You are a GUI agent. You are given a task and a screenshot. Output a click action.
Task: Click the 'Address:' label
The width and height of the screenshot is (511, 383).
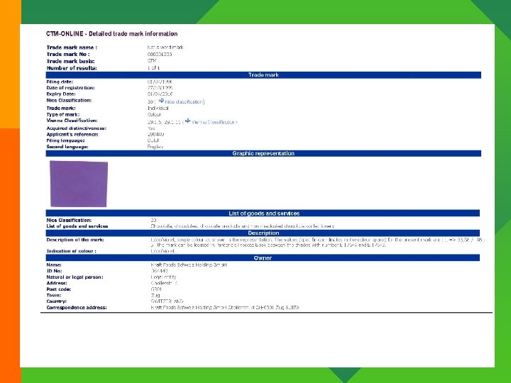[x=57, y=283]
